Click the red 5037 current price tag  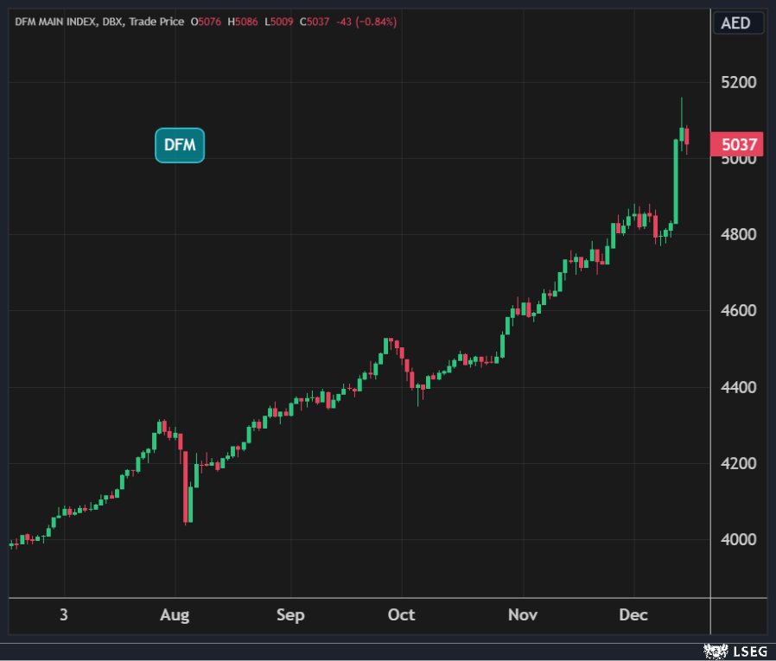point(735,144)
